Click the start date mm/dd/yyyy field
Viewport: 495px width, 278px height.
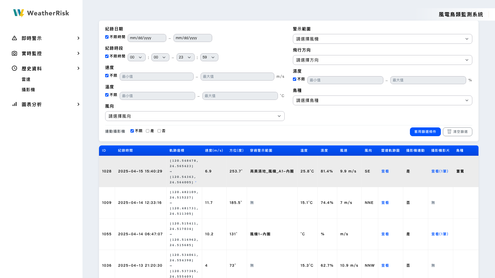pyautogui.click(x=147, y=38)
